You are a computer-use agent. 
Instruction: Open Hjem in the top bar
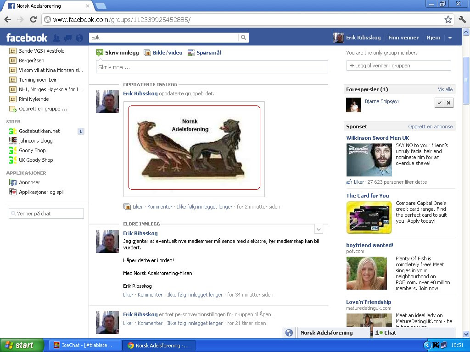[433, 38]
